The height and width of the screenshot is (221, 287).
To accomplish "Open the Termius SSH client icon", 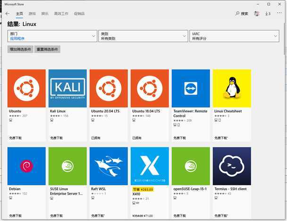I will [x=232, y=166].
